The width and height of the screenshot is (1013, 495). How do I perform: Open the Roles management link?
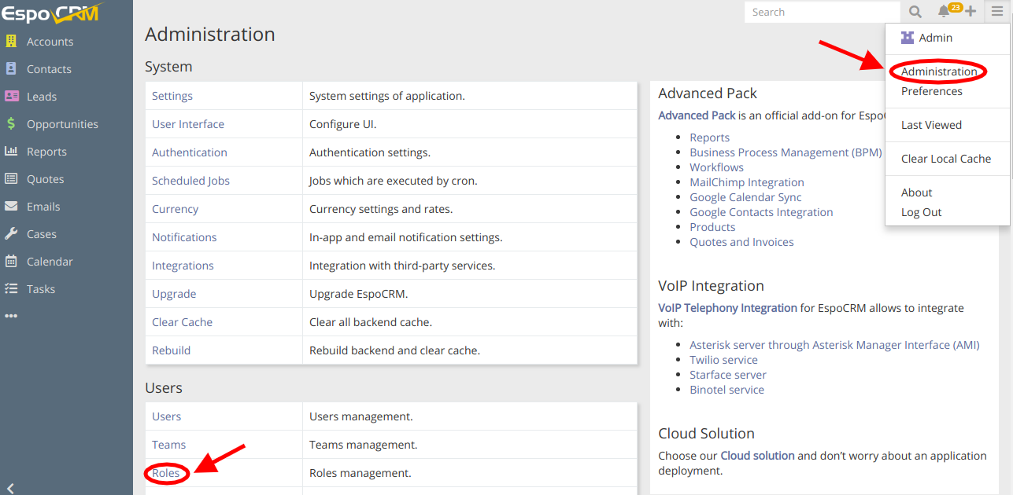[166, 473]
